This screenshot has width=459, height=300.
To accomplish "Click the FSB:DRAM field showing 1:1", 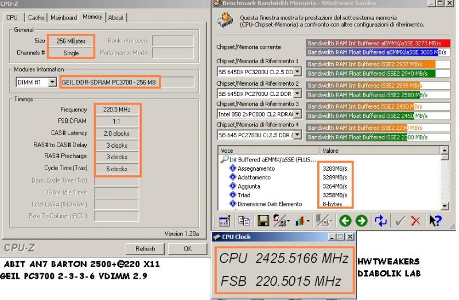I will click(x=117, y=121).
